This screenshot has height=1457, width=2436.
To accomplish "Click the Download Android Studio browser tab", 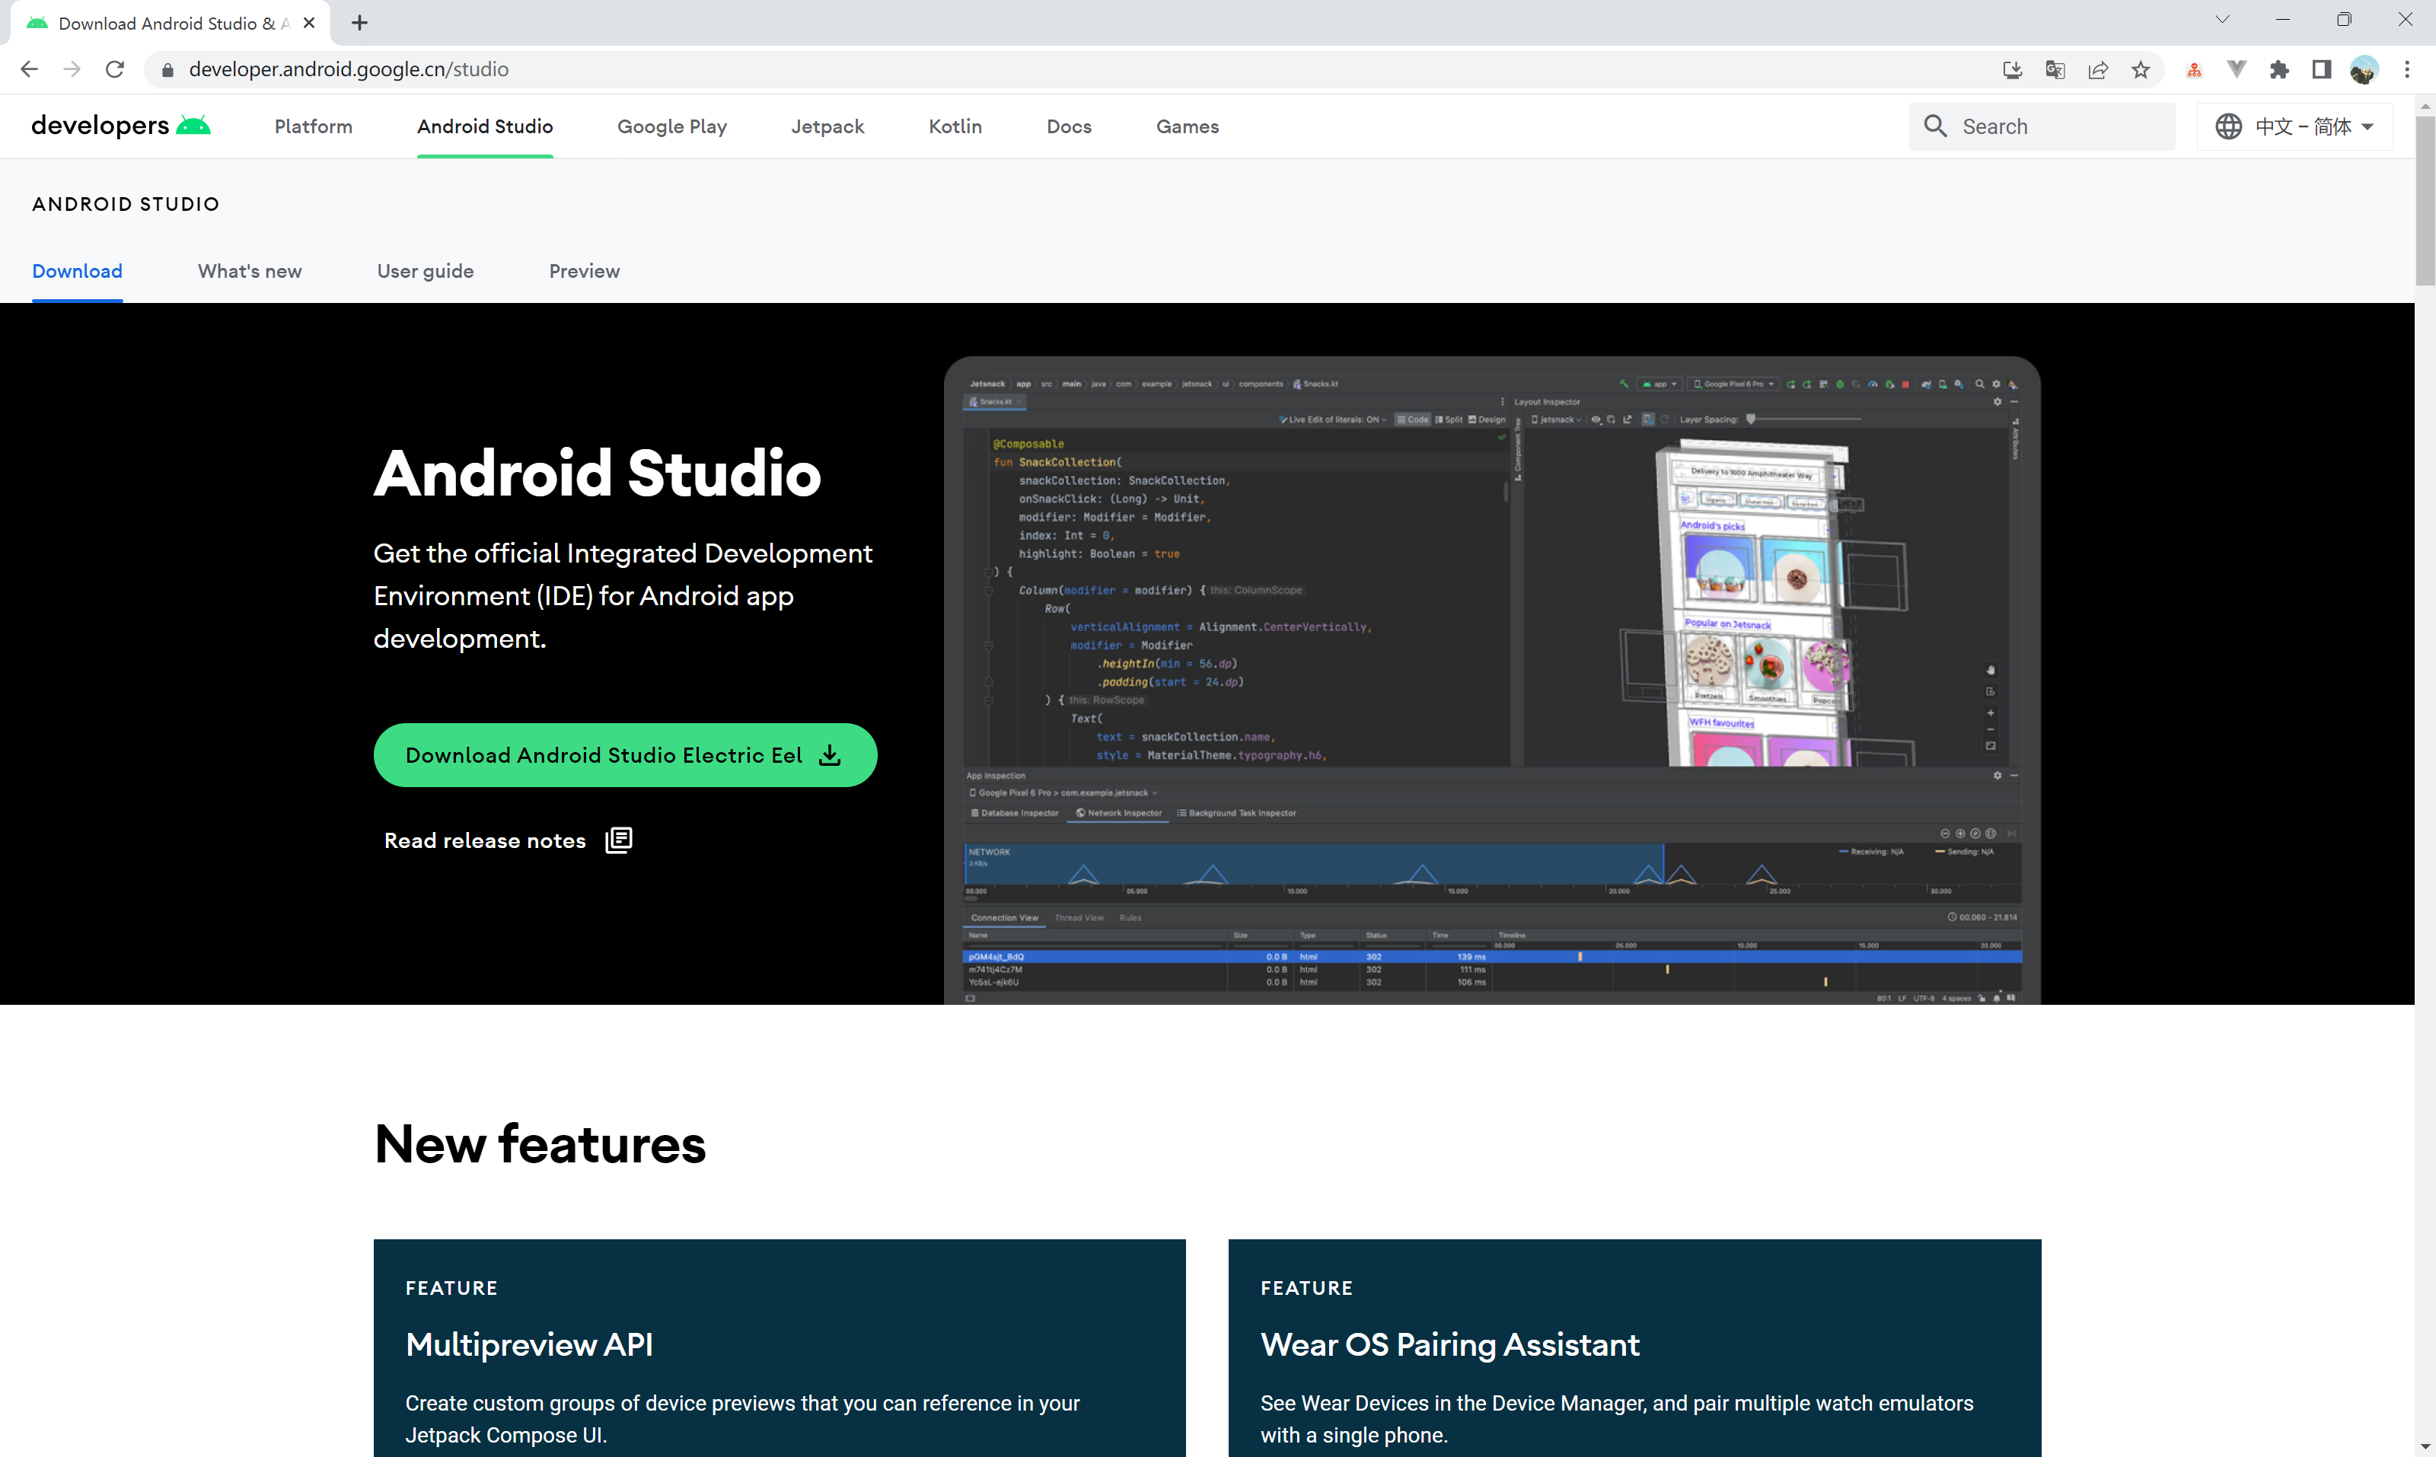I will pos(171,23).
